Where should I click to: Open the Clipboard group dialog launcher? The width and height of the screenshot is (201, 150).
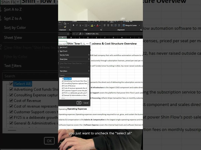tap(70, 30)
